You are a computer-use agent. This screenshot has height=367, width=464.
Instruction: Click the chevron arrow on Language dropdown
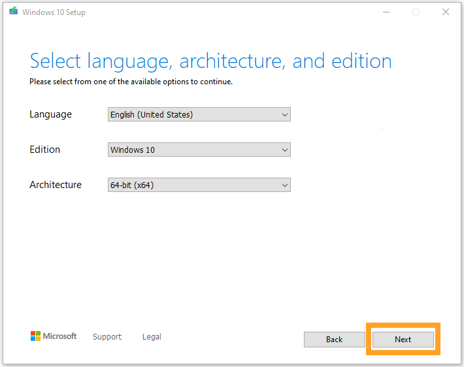click(284, 115)
